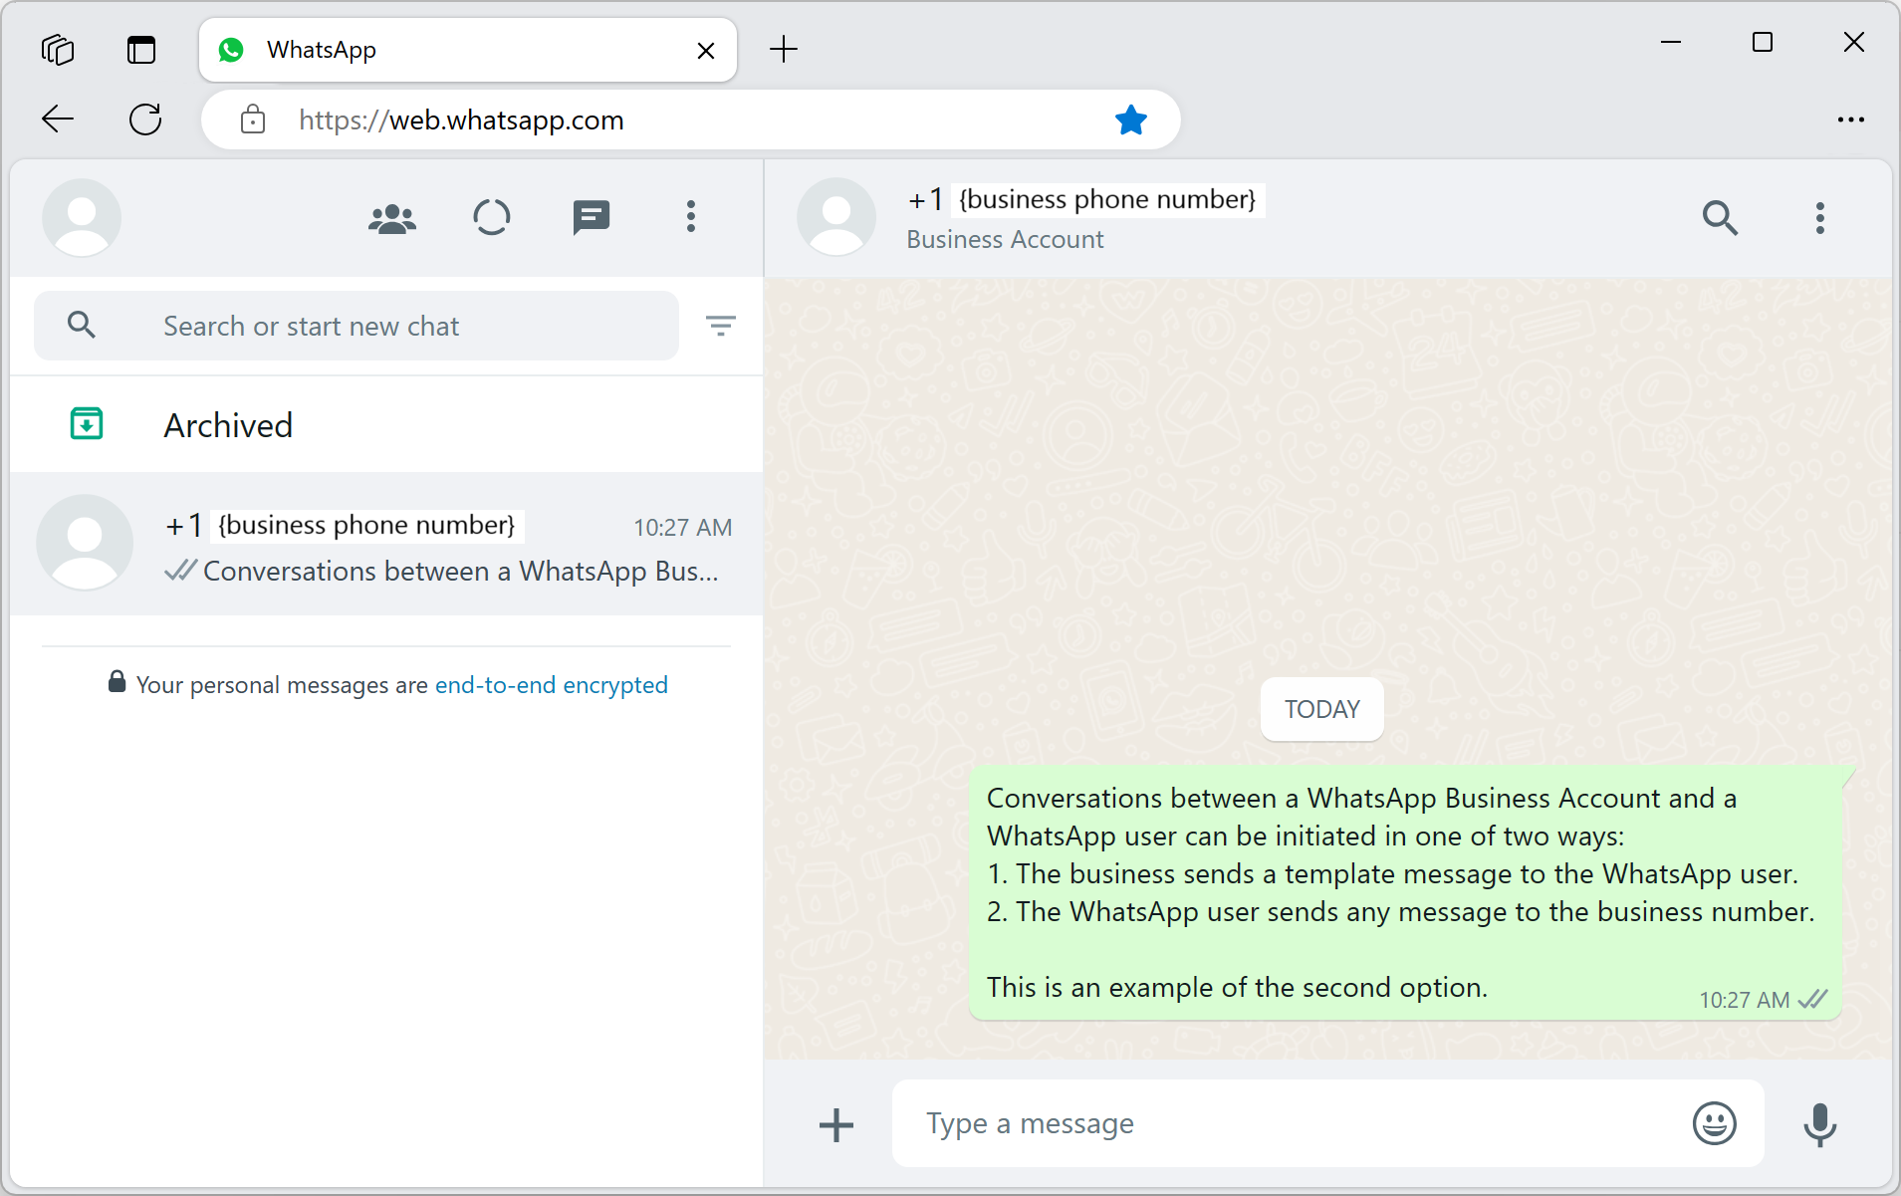Click the Search or start new chat box
The image size is (1901, 1196).
tap(356, 326)
